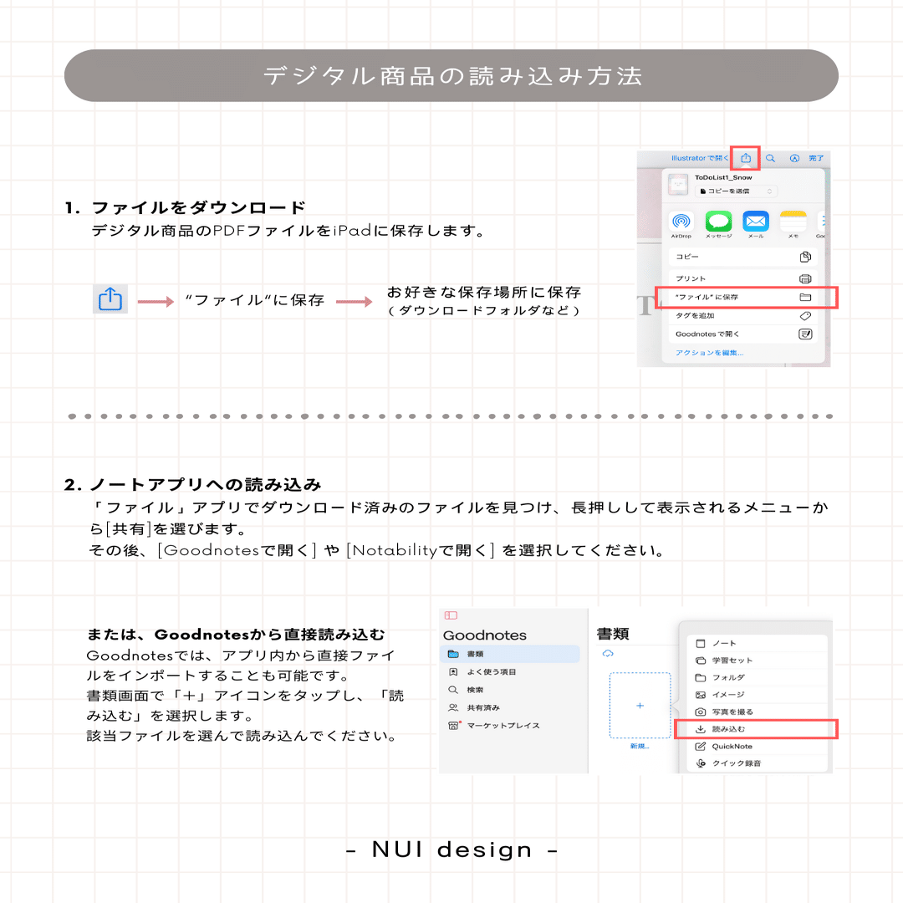Tap the share icon in the top toolbar
Screen dimensions: 903x903
[x=746, y=158]
